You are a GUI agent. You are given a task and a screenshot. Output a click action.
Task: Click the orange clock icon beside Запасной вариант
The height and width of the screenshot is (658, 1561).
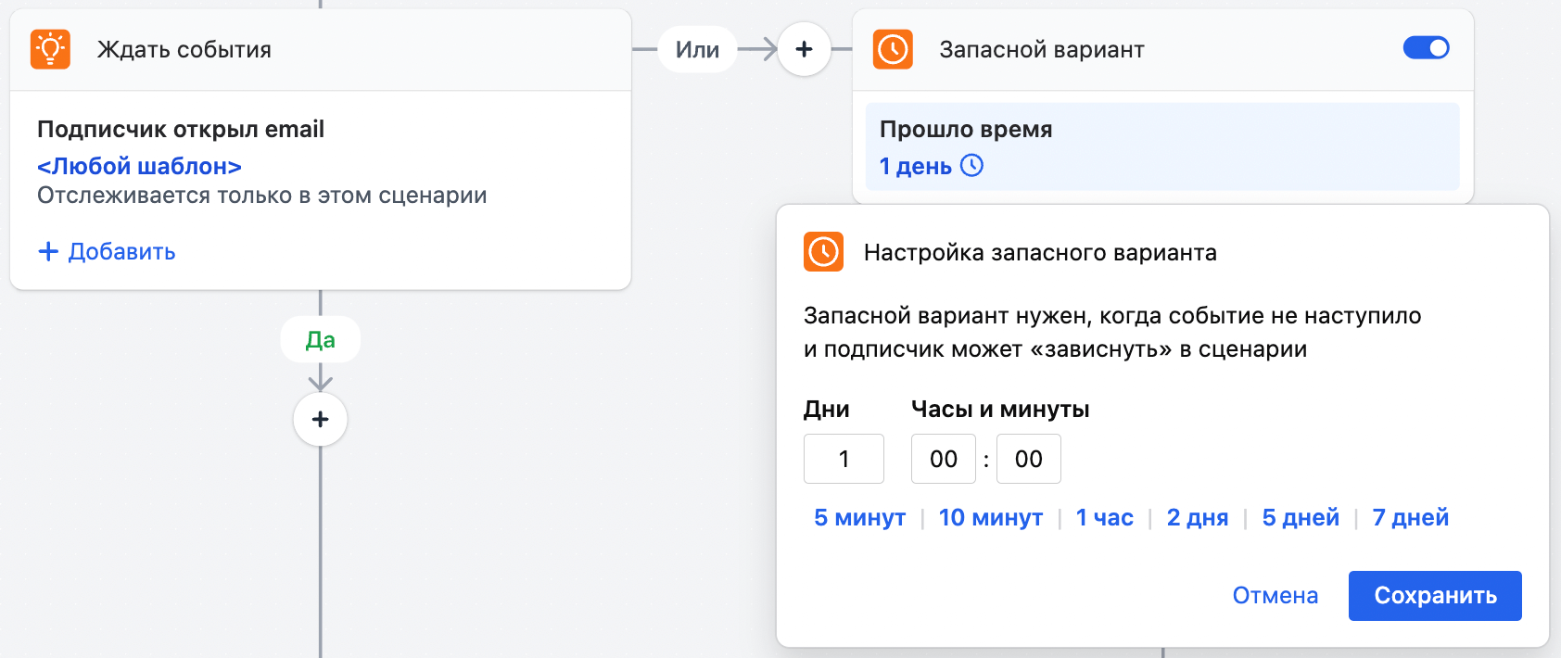click(893, 49)
